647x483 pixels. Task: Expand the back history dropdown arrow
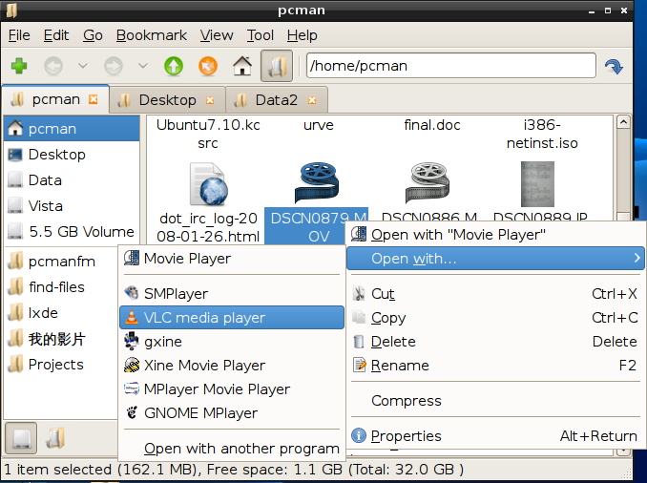coord(82,66)
